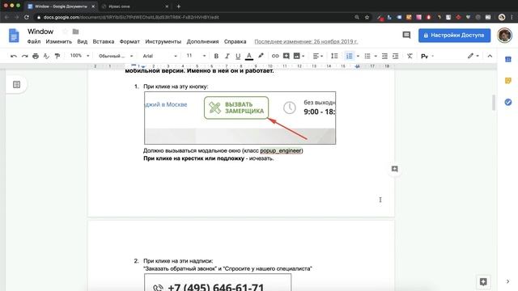Hide the menus with chevron-up
518x291 pixels.
tap(490, 56)
